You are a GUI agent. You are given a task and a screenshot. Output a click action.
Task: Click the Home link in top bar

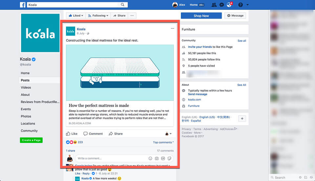click(194, 5)
